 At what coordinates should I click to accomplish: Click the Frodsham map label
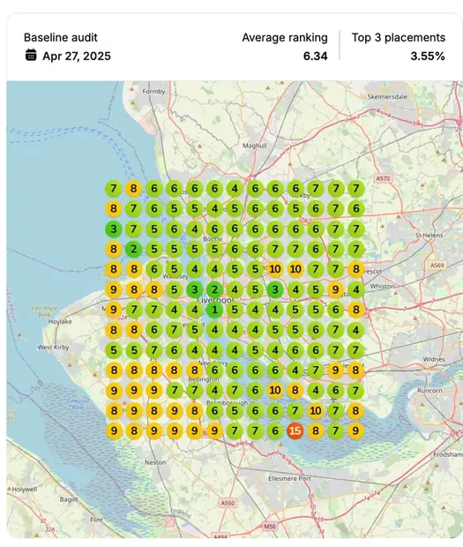tap(448, 454)
